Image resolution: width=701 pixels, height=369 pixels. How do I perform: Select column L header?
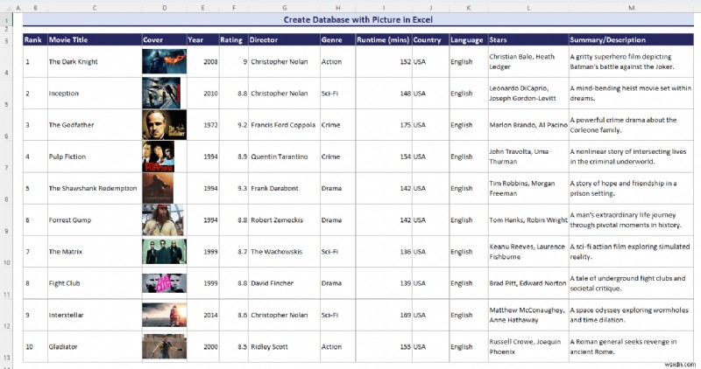[x=528, y=8]
